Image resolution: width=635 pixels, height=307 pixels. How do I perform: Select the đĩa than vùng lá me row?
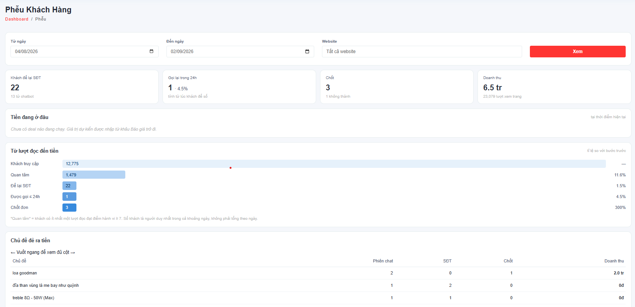(318, 286)
